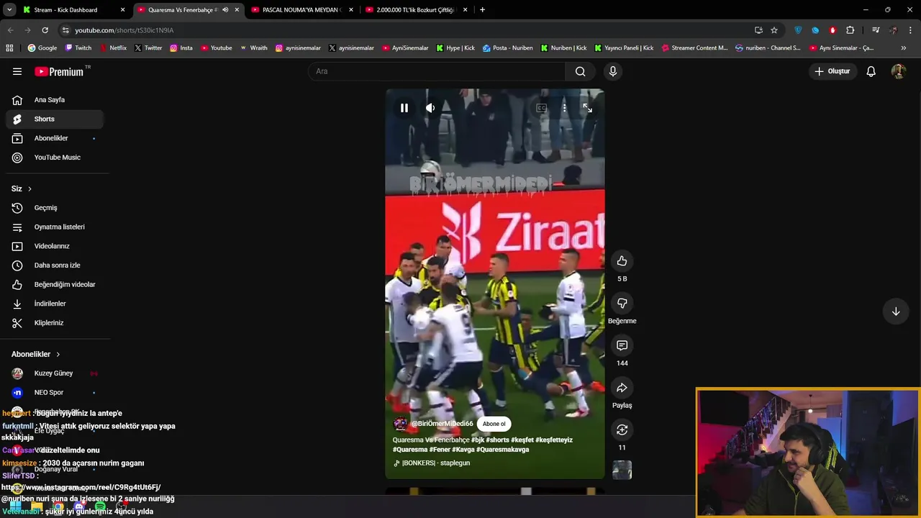
Task: Click the remix icon above 11
Action: tap(622, 430)
